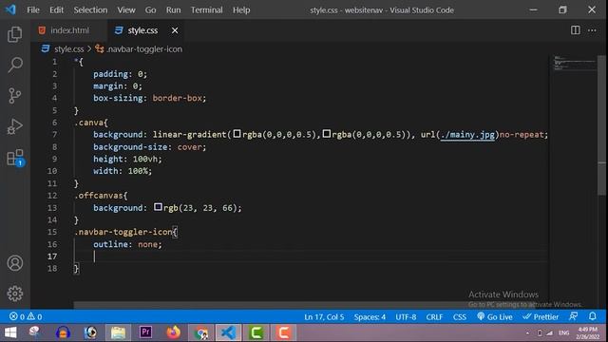Change language mode via CSS
The width and height of the screenshot is (608, 342).
pos(460,316)
